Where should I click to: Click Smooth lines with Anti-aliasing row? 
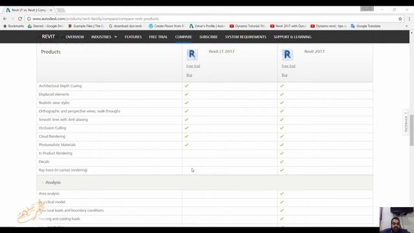pyautogui.click(x=63, y=120)
